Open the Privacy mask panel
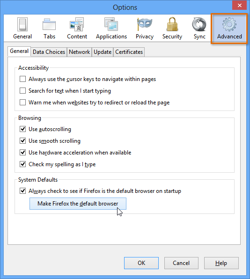The width and height of the screenshot is (250, 279). [145, 29]
